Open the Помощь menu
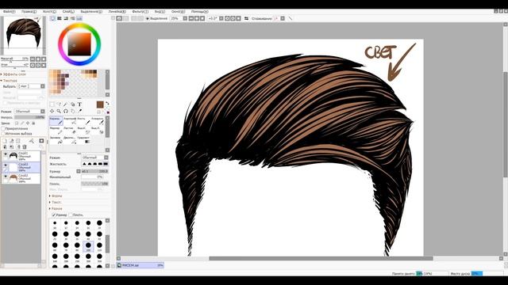Screen dimensions: 508x285 [x=199, y=11]
